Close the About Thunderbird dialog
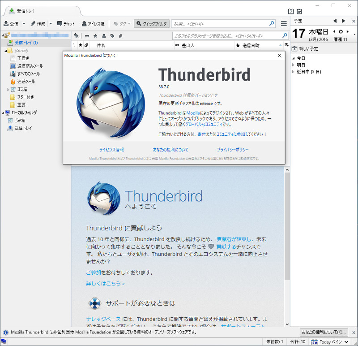 [280, 56]
